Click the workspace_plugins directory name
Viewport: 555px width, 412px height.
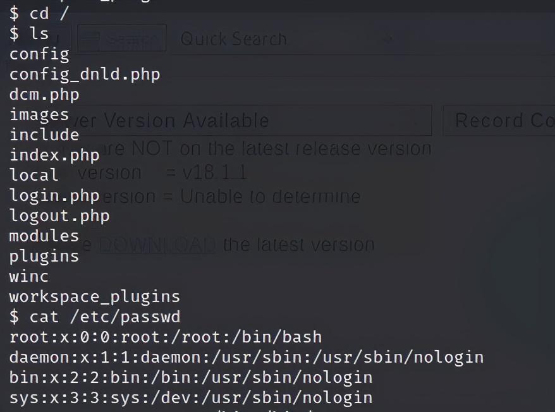(x=95, y=297)
